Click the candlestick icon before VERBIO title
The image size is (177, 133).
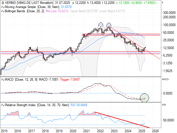pyautogui.click(x=3, y=3)
